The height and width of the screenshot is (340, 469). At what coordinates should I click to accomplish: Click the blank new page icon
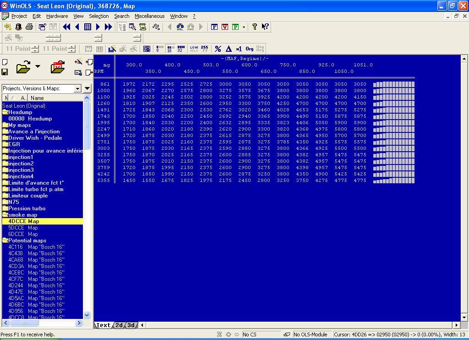5,62
